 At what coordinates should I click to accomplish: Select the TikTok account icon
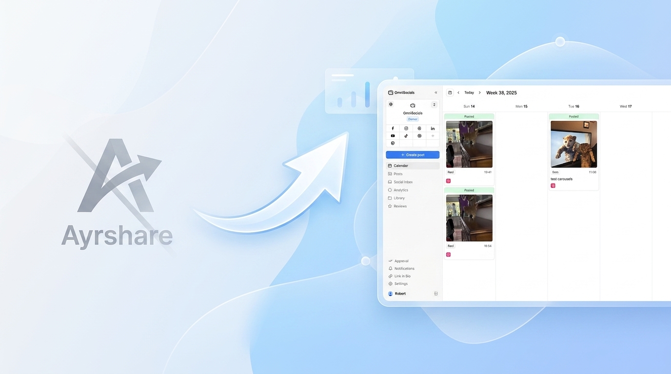[406, 136]
